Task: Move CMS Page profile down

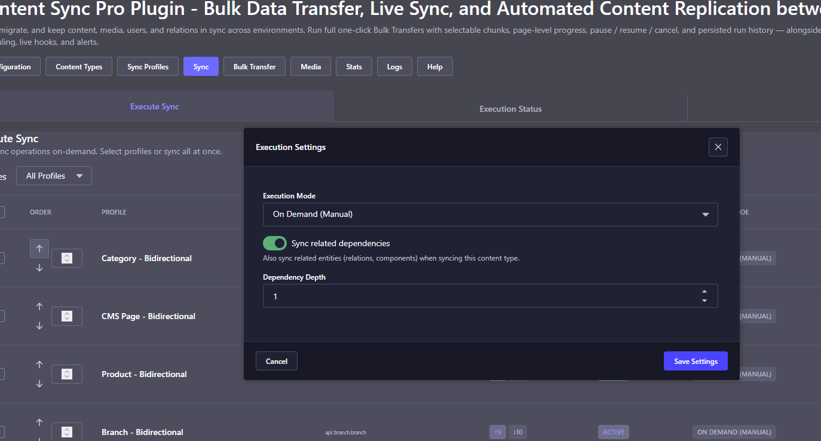Action: click(x=39, y=326)
